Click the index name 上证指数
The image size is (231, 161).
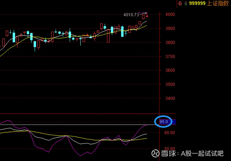pyautogui.click(x=218, y=3)
